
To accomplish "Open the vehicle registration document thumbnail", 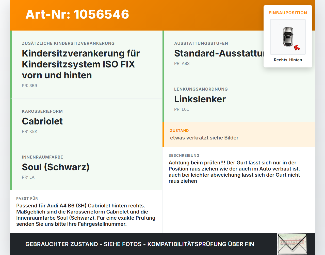I will (292, 244).
